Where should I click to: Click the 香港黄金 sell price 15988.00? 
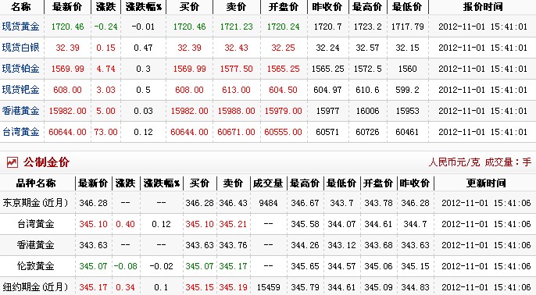point(236,111)
